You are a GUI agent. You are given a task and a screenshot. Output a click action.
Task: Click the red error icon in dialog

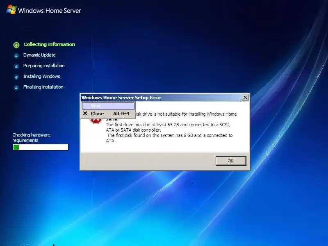click(96, 120)
